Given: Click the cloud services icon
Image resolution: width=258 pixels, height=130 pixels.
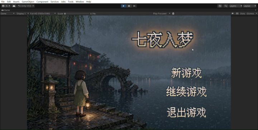Looking at the screenshot, I should [x=14, y=6].
